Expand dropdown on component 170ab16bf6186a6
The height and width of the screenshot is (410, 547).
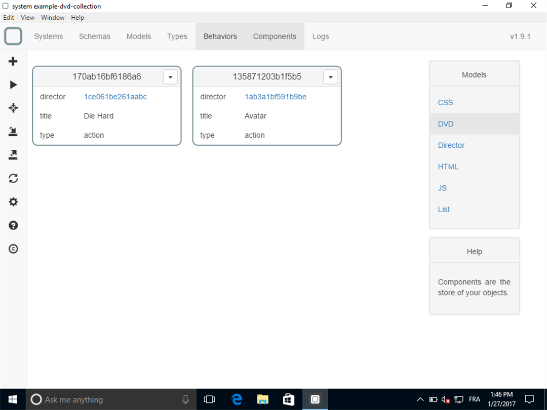pyautogui.click(x=170, y=77)
